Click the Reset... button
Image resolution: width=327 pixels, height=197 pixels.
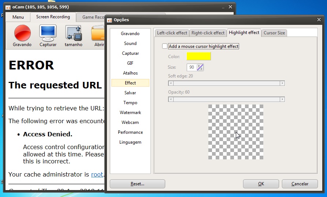[137, 184]
